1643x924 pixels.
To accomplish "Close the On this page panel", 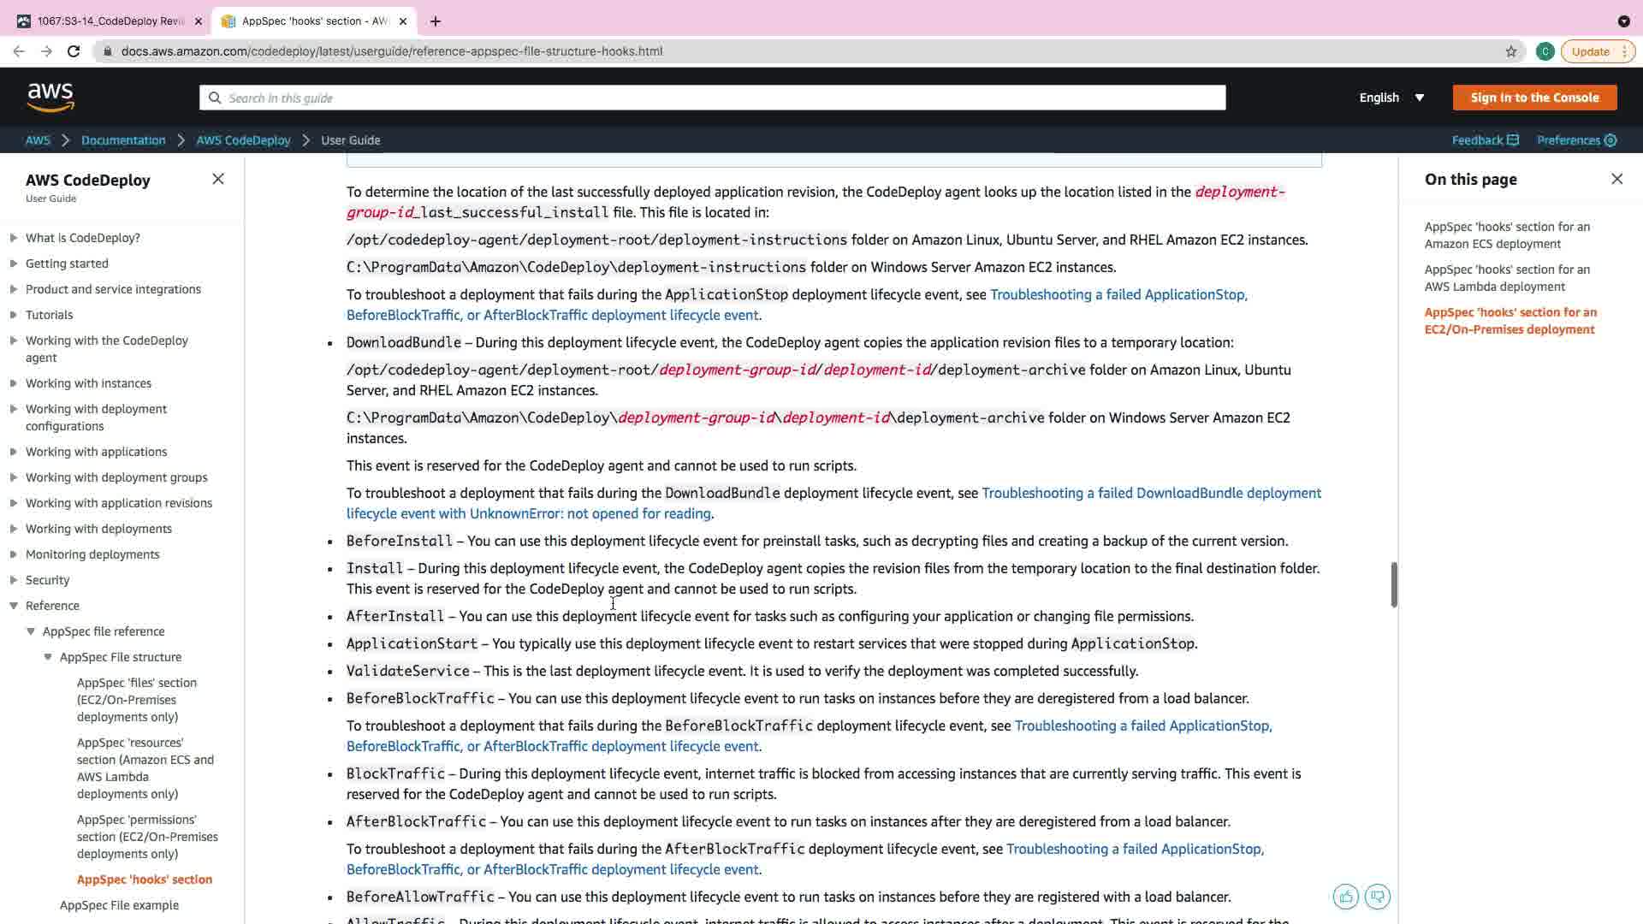I will 1616,179.
